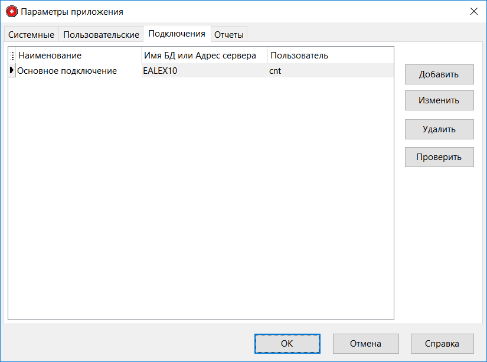Select the Отчеты tab

coord(229,34)
